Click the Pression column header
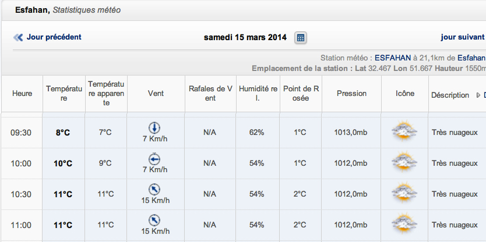 tap(351, 94)
